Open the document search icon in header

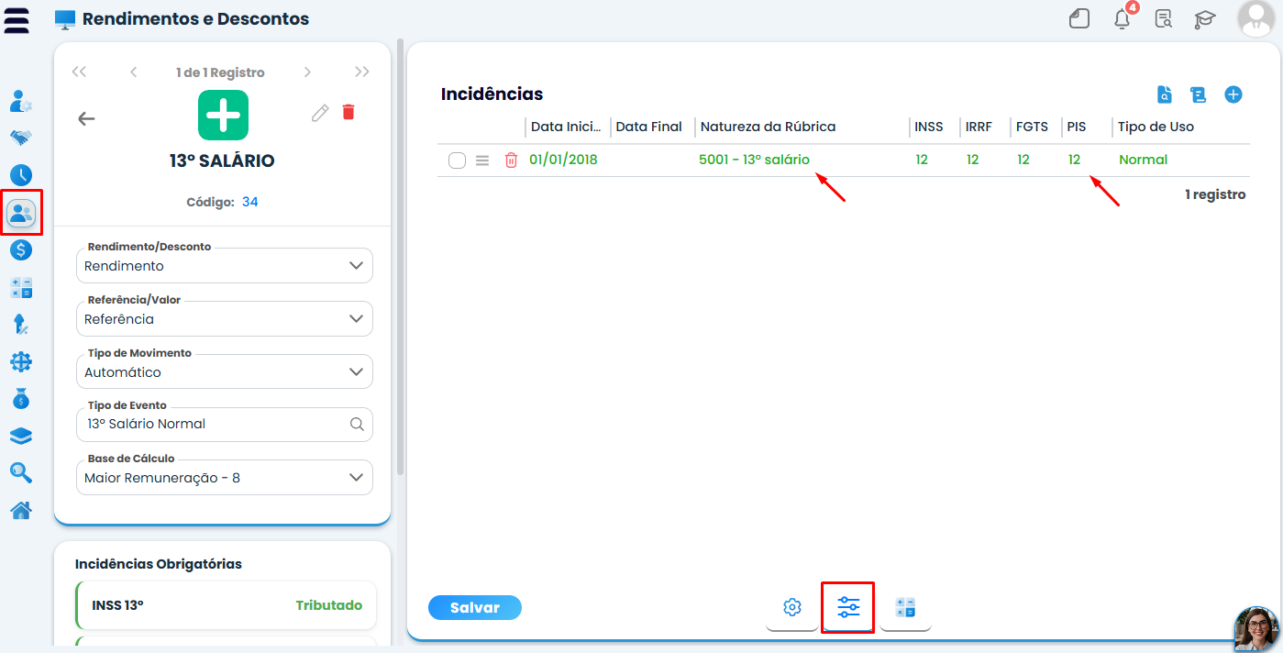pyautogui.click(x=1164, y=18)
